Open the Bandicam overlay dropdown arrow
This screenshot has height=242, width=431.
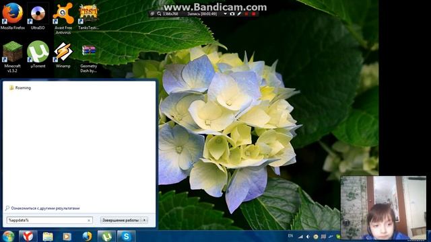225,13
